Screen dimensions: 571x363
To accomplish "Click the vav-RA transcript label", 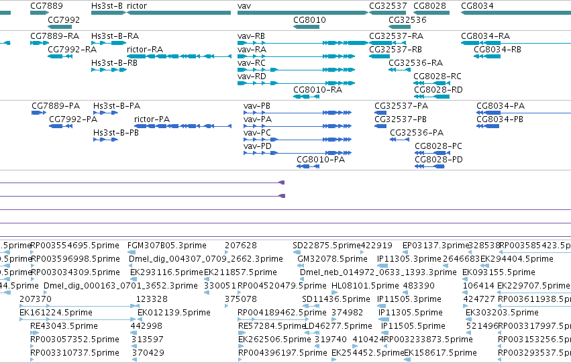I will click(252, 50).
